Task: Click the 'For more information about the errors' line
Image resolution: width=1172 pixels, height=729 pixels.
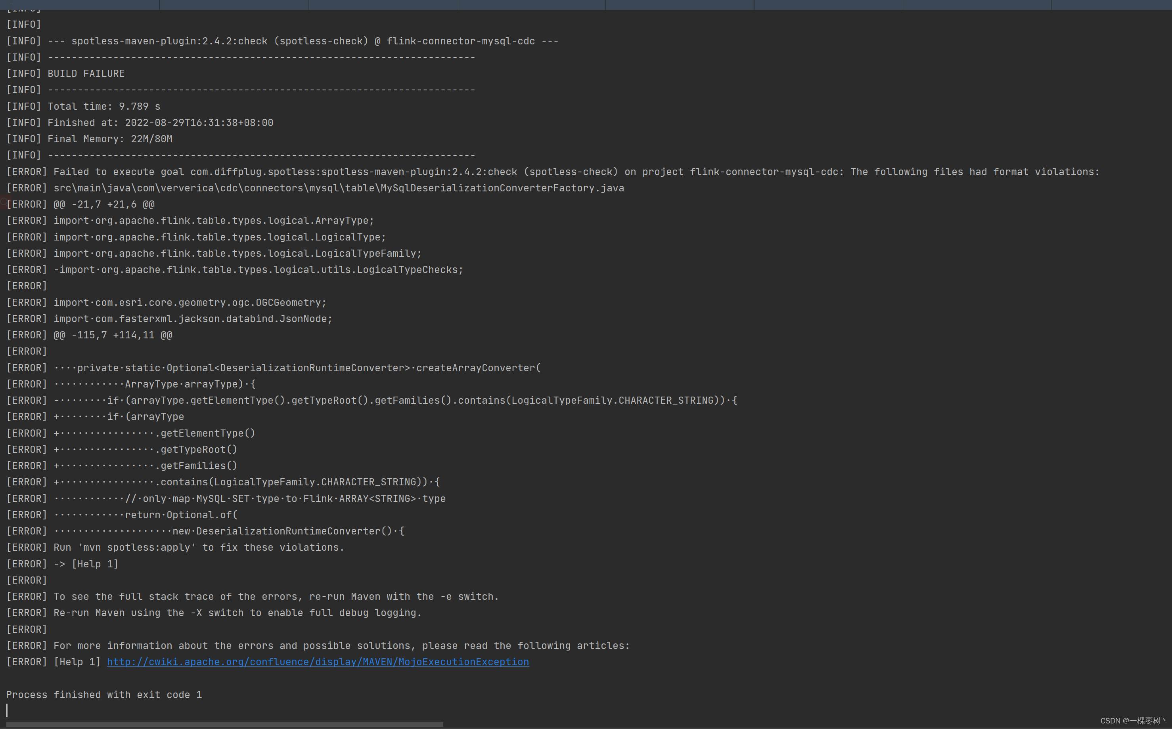Action: (318, 645)
